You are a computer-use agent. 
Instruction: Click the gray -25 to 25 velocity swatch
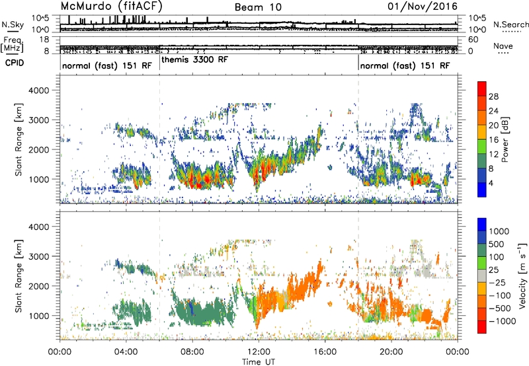[x=482, y=276]
